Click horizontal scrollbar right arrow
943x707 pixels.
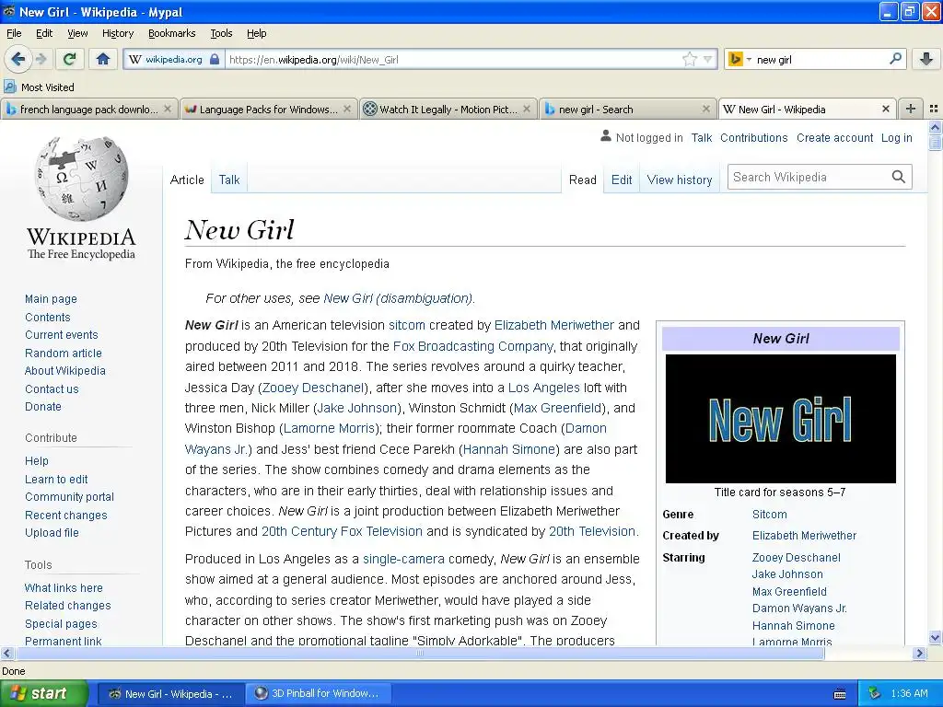919,653
